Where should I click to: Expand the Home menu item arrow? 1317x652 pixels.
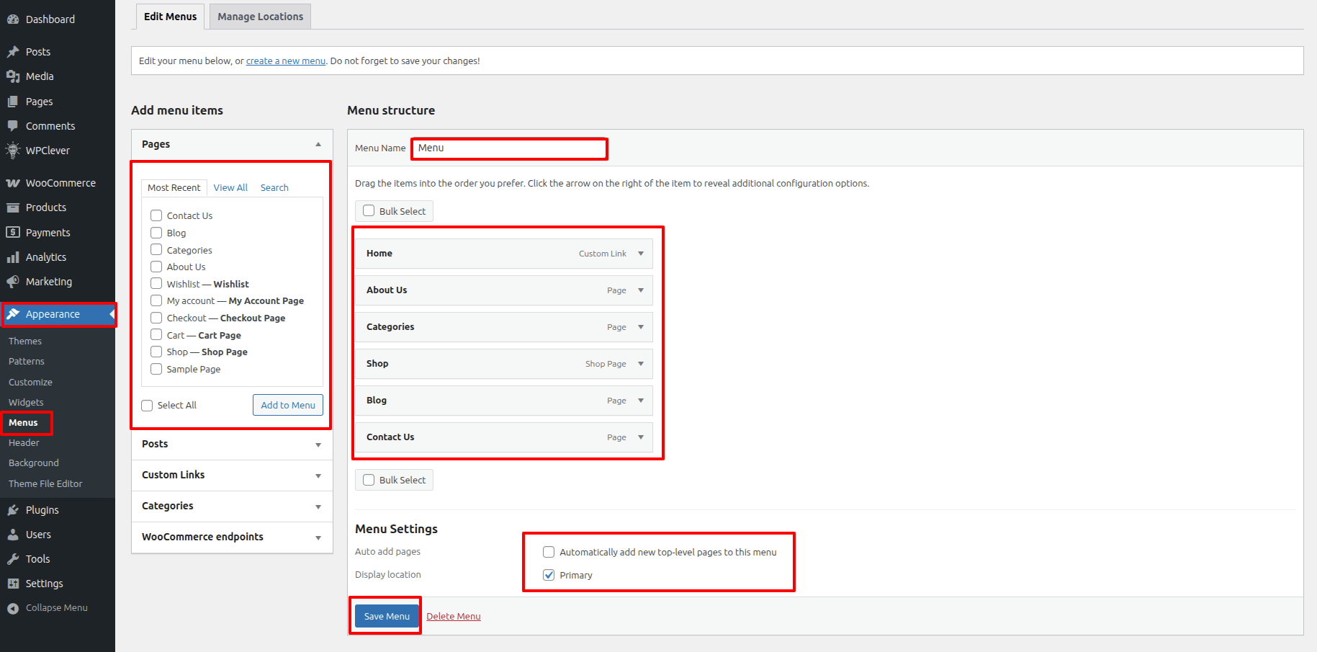[x=641, y=254]
